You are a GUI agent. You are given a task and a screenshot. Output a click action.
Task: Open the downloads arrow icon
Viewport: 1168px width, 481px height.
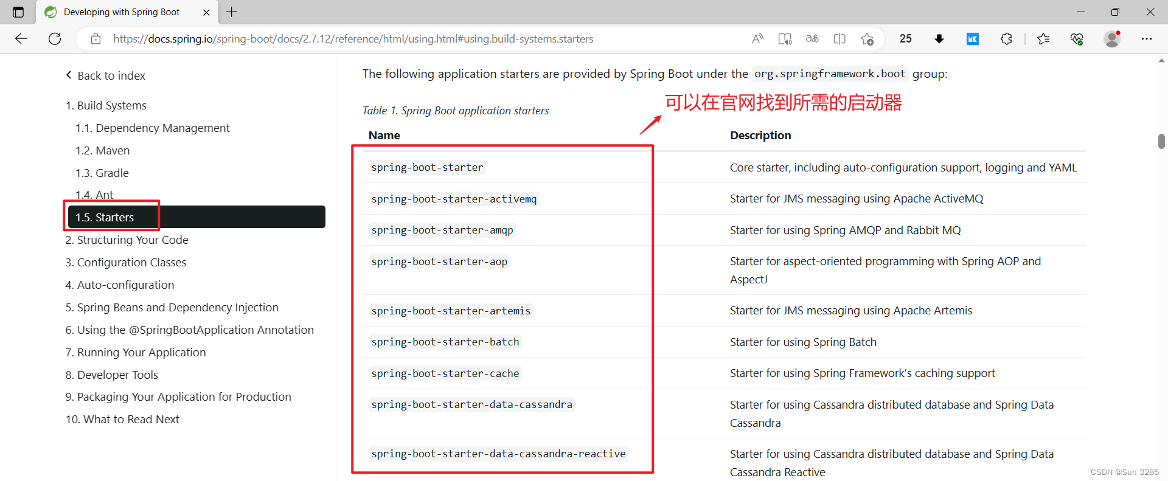(x=939, y=39)
